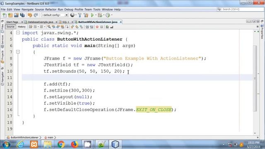Click the scrollbar down arrow in editor
This screenshot has height=149, width=265.
coord(255,133)
